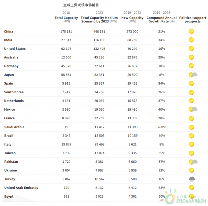Select the United States row label
This screenshot has height=206, width=208.
click(15, 49)
